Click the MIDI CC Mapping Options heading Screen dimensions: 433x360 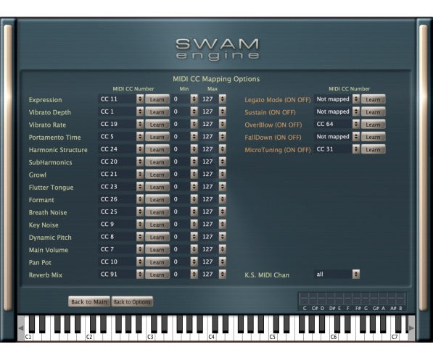(216, 79)
